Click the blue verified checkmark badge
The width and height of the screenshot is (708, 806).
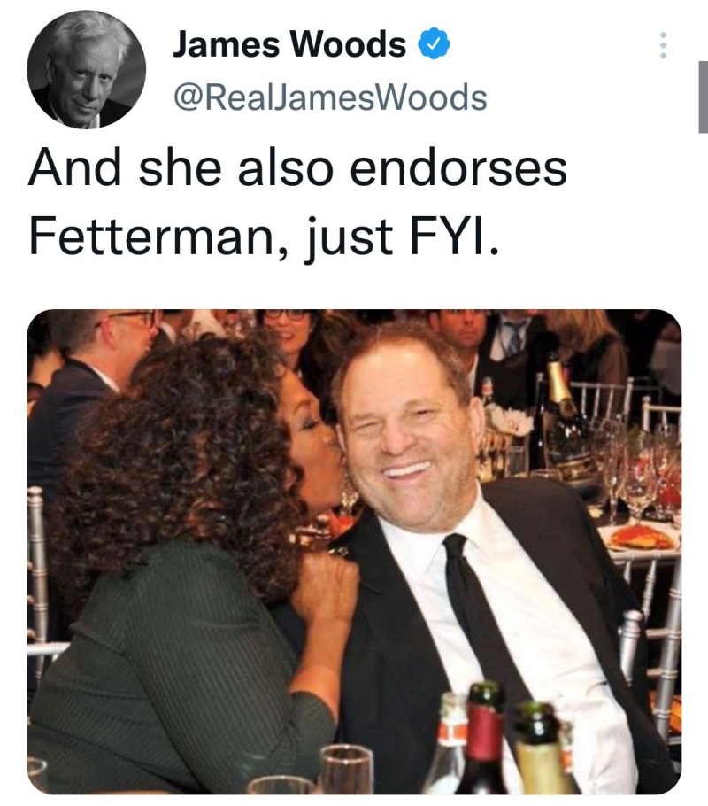click(x=435, y=43)
